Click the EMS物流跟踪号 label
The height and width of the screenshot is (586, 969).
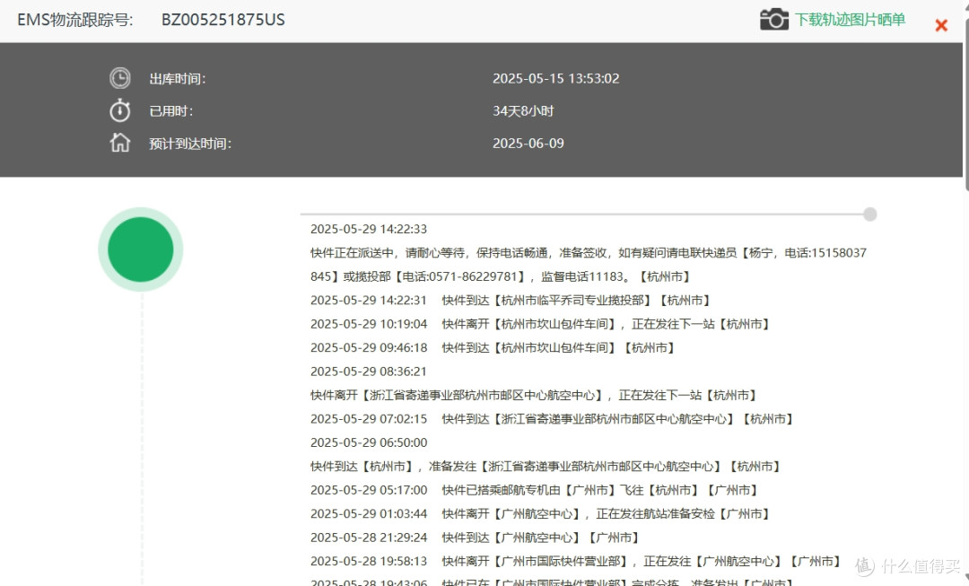(x=74, y=20)
